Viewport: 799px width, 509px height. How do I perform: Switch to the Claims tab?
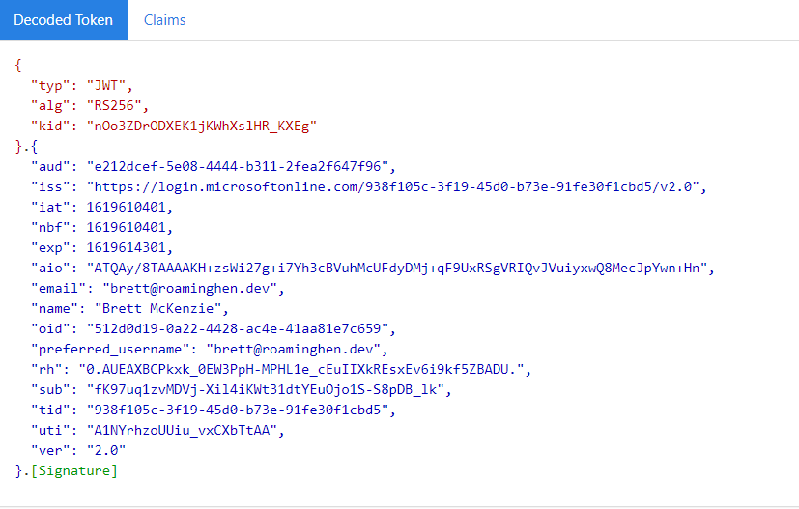164,20
